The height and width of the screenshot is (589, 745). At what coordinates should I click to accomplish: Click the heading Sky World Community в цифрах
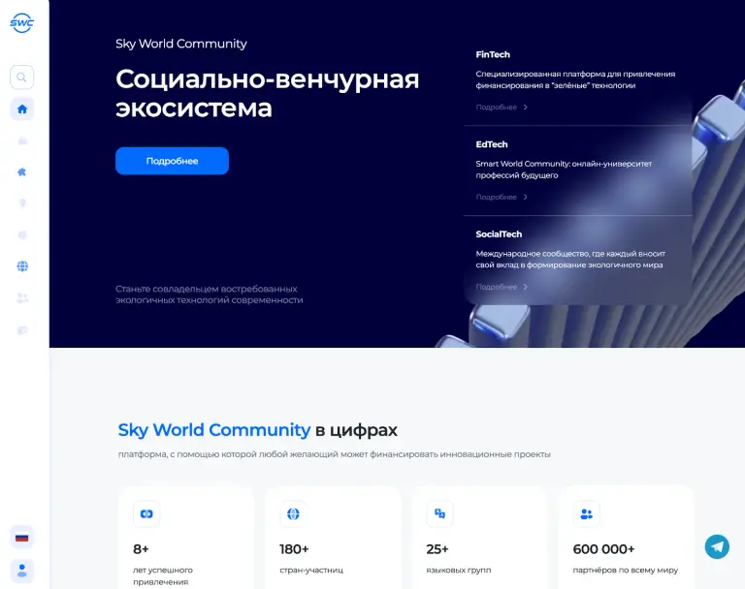pos(257,430)
